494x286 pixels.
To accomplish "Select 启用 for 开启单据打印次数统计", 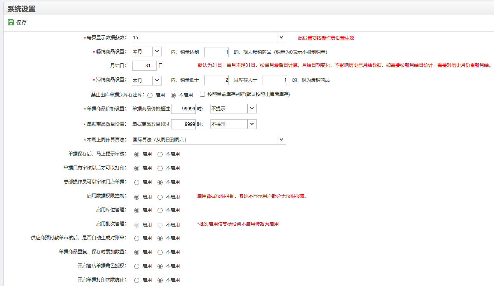I will tap(137, 280).
